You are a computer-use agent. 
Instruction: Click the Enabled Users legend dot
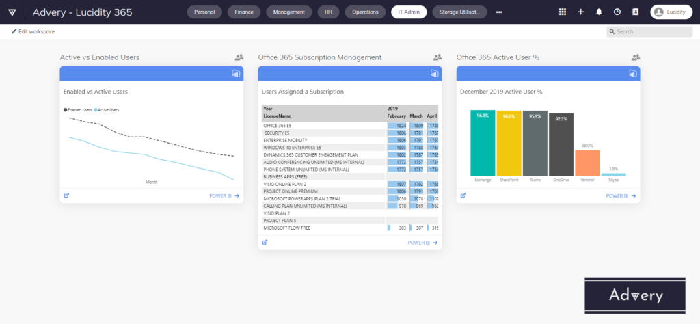coord(65,109)
